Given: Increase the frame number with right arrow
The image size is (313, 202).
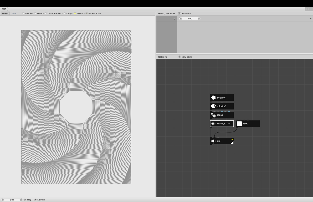Looking at the screenshot, I should tap(21, 199).
